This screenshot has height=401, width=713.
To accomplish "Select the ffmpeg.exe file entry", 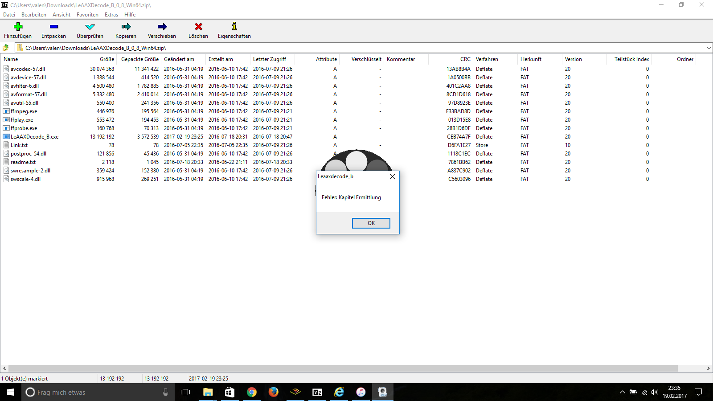I will click(x=24, y=111).
